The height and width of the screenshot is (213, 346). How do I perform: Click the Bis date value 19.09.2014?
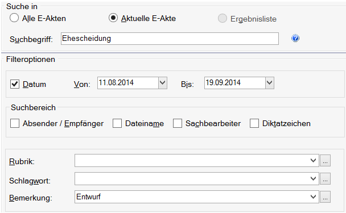click(223, 82)
